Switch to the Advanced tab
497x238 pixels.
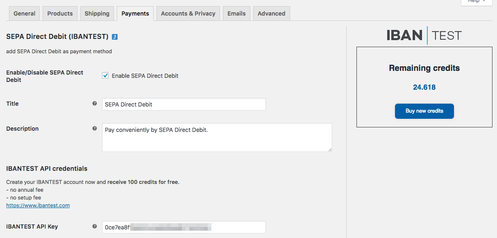272,14
